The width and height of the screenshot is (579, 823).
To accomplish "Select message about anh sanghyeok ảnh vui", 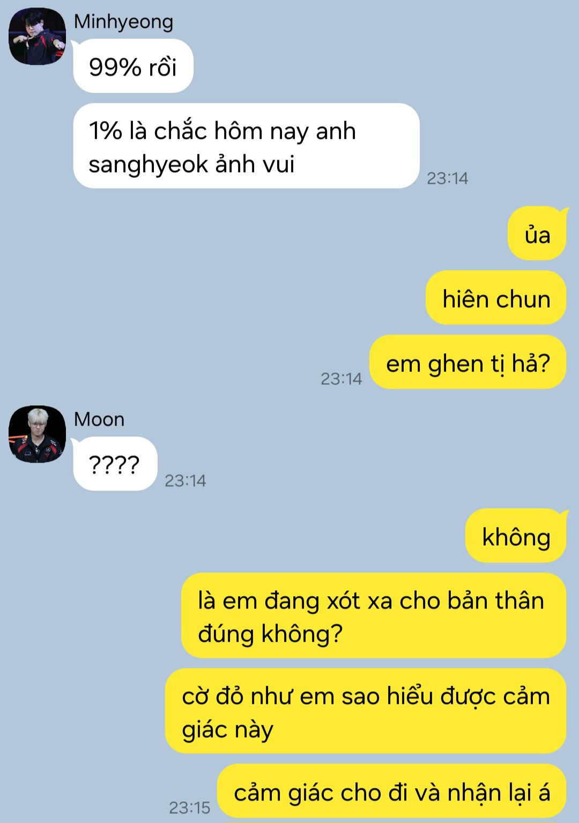I will [246, 146].
